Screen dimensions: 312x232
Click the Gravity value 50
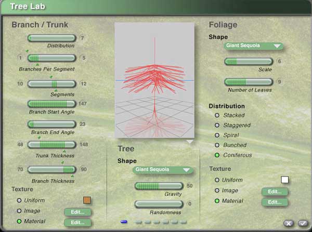coord(190,186)
